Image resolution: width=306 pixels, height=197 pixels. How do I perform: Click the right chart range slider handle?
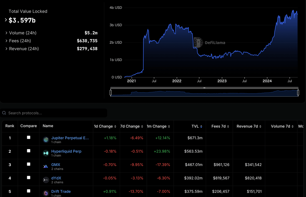click(x=298, y=93)
